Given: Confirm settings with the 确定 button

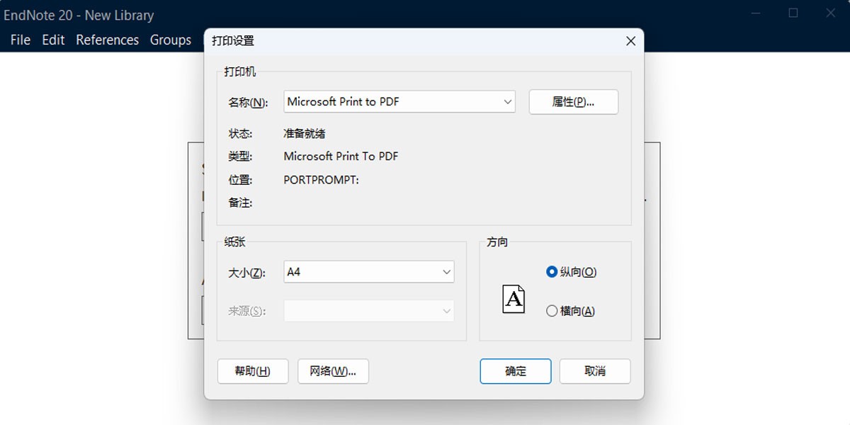Looking at the screenshot, I should (x=515, y=371).
